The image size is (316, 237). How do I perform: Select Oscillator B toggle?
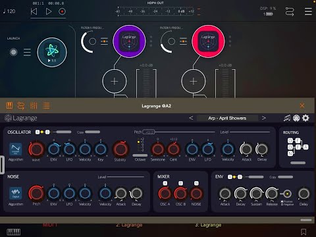(47, 132)
